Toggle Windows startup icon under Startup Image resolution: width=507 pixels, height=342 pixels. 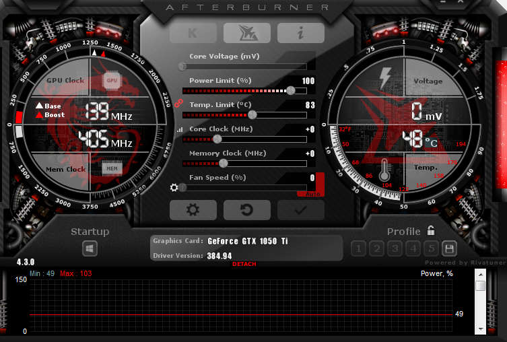[90, 248]
